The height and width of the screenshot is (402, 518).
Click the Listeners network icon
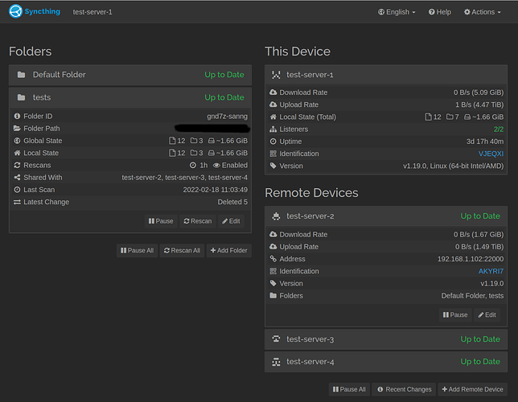click(x=273, y=129)
